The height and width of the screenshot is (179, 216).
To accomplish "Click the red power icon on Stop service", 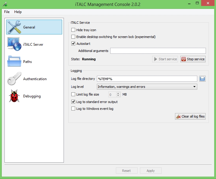I will [184, 59].
